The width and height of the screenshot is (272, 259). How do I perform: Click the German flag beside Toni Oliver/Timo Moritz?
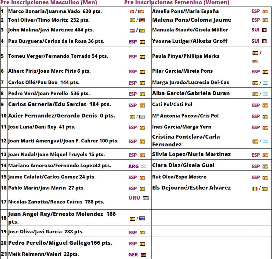tap(142, 20)
